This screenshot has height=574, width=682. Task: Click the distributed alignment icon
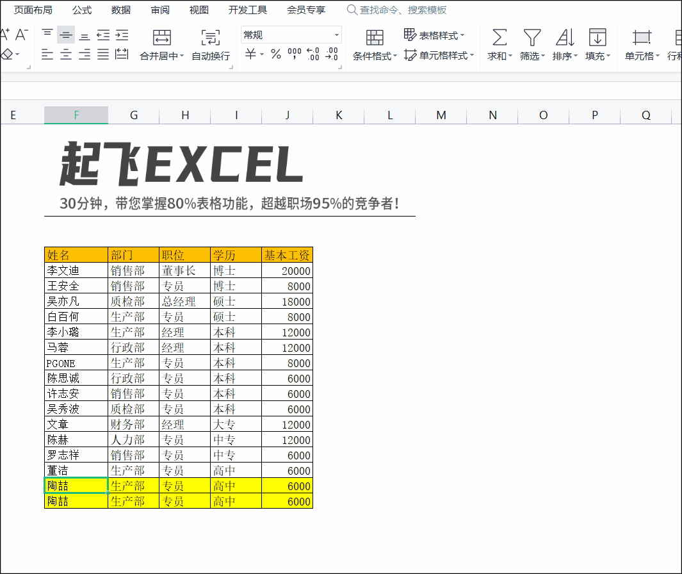tap(122, 54)
